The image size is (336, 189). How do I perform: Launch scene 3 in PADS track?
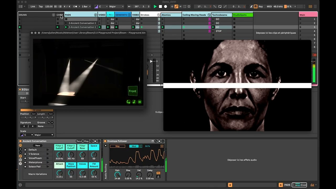tap(66, 27)
